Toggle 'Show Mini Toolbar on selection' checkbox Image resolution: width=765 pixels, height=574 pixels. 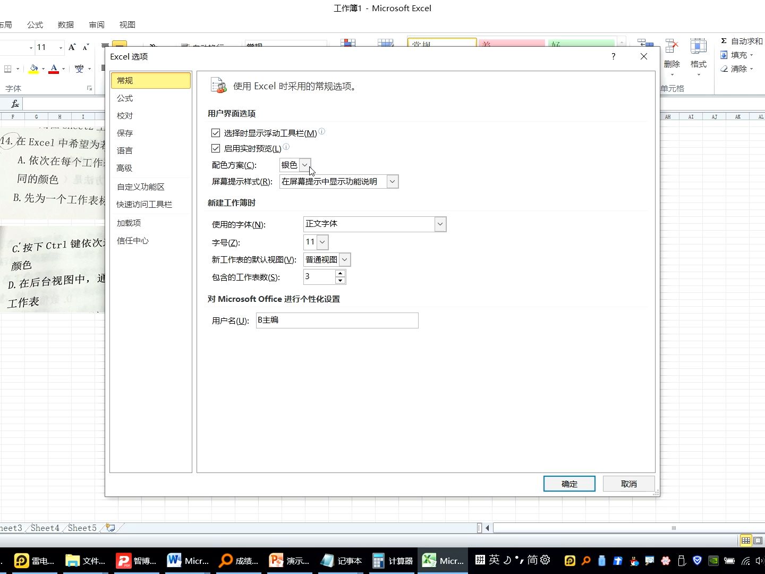click(x=216, y=133)
